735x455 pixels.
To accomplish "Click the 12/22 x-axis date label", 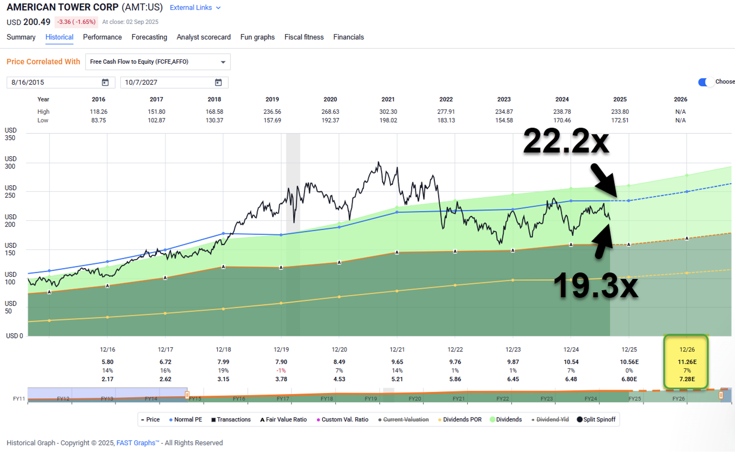I will (455, 349).
